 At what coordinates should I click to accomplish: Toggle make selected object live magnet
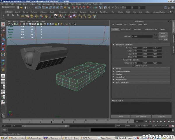tap(88, 8)
